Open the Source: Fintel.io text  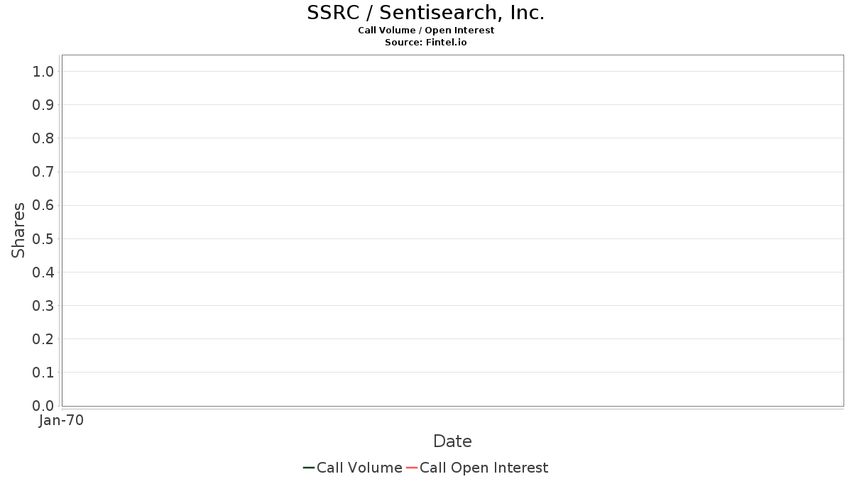click(426, 43)
